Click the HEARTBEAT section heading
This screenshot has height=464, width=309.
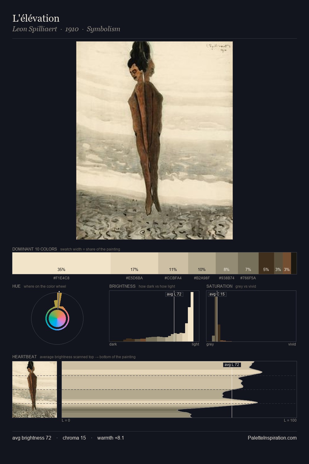pyautogui.click(x=24, y=357)
